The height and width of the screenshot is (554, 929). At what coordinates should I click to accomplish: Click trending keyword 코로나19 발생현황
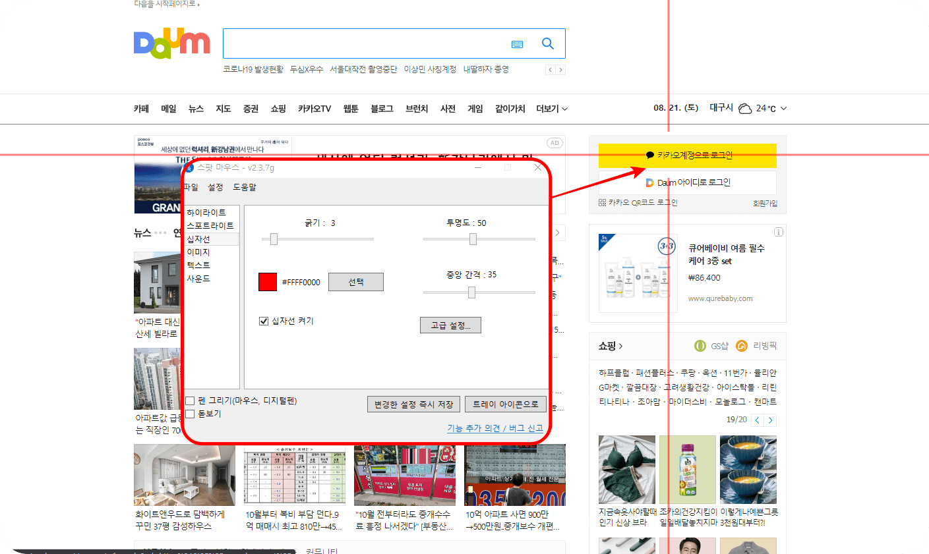click(253, 69)
